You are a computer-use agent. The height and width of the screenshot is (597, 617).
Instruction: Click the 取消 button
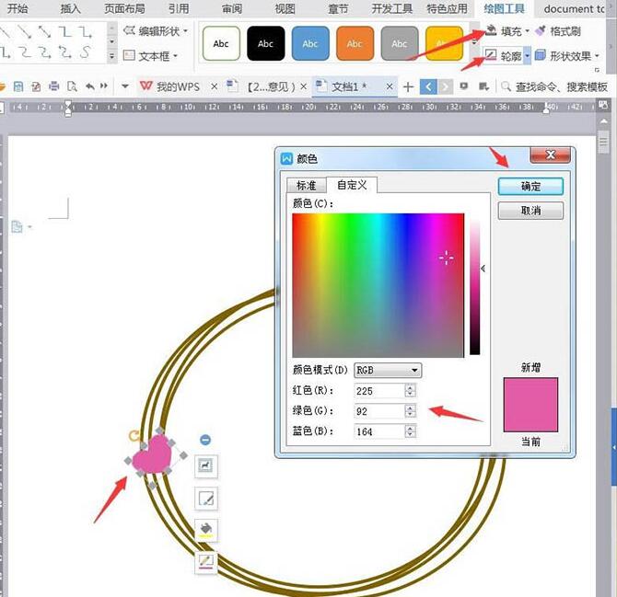pos(530,211)
